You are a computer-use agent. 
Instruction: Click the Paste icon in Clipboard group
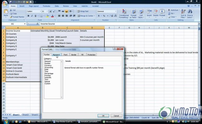point(6,11)
